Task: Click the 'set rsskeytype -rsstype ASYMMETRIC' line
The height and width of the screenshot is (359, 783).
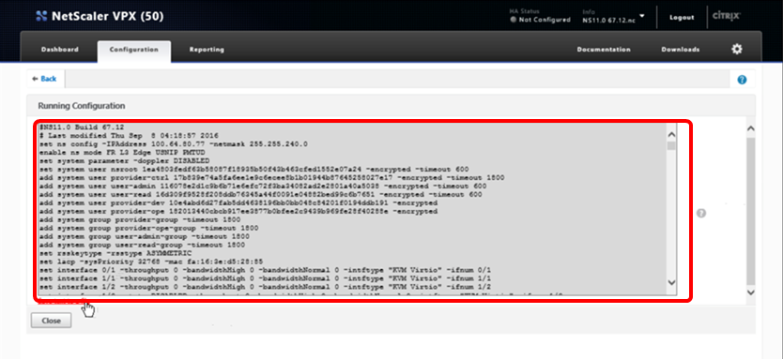Action: click(x=115, y=253)
